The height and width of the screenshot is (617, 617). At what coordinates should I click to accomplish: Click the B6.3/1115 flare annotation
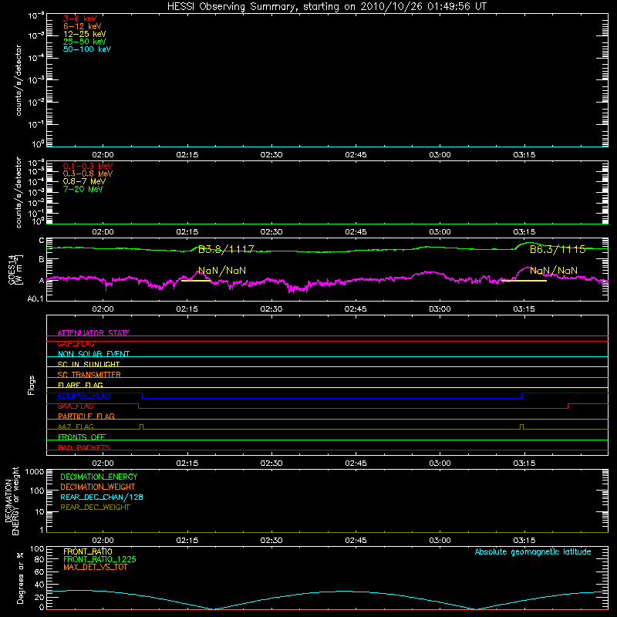click(x=558, y=249)
